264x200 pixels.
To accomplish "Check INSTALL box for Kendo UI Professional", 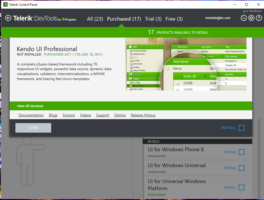I will pos(242,128).
